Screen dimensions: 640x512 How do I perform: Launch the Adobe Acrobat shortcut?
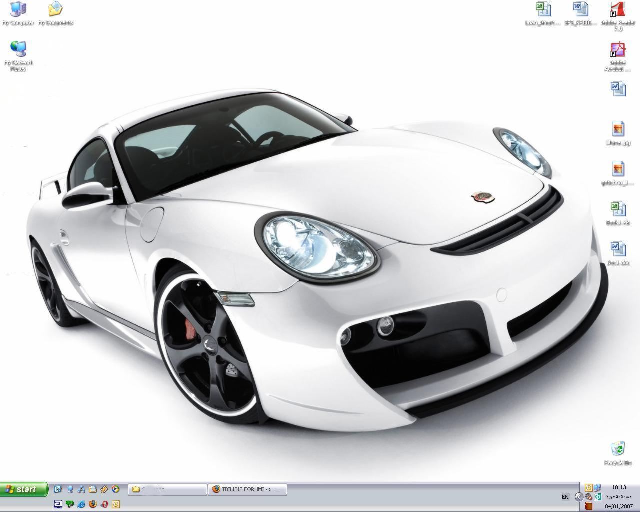click(618, 50)
